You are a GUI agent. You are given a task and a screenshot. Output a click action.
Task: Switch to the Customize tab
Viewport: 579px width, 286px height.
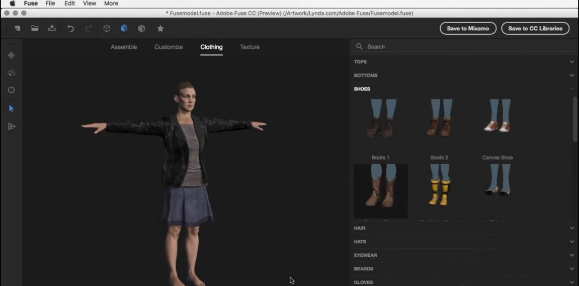tap(169, 47)
